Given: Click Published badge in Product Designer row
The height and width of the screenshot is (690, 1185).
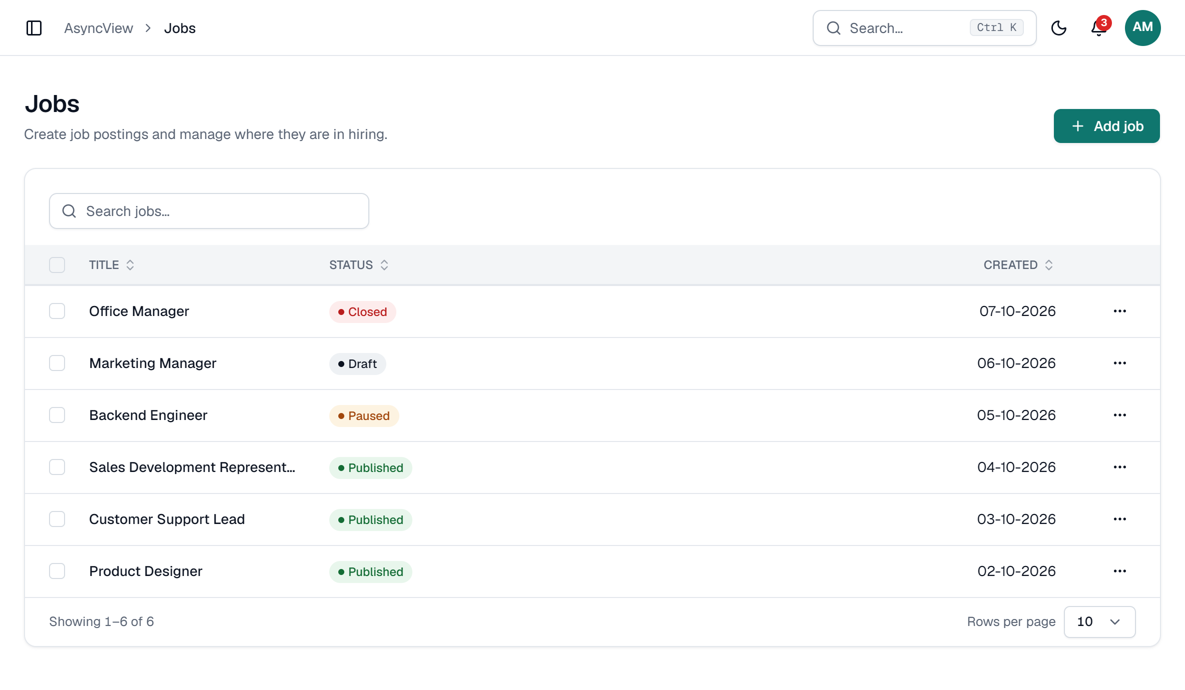Looking at the screenshot, I should pyautogui.click(x=370, y=572).
